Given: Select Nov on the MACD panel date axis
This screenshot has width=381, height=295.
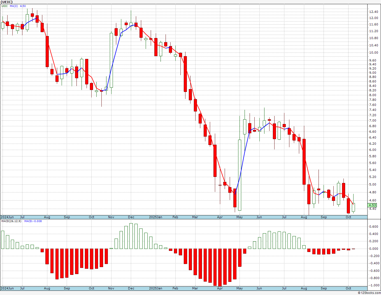Looking at the screenshot, I should (x=111, y=288).
